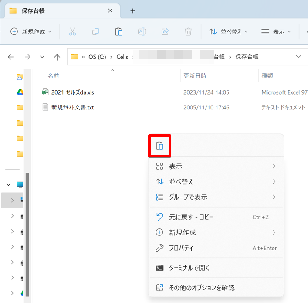This screenshot has width=308, height=303.
Task: Sort by 名前 column header
Action: click(53, 76)
